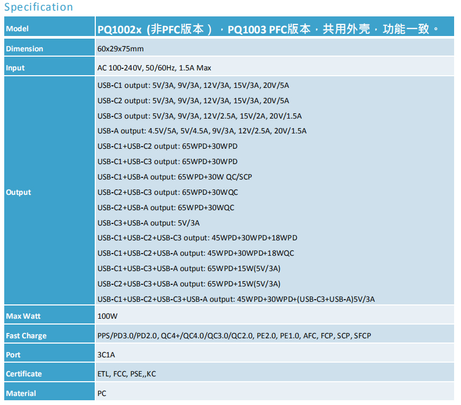Click the USB-C3+USB-A output 5V/3A line
The height and width of the screenshot is (405, 461).
point(149,223)
